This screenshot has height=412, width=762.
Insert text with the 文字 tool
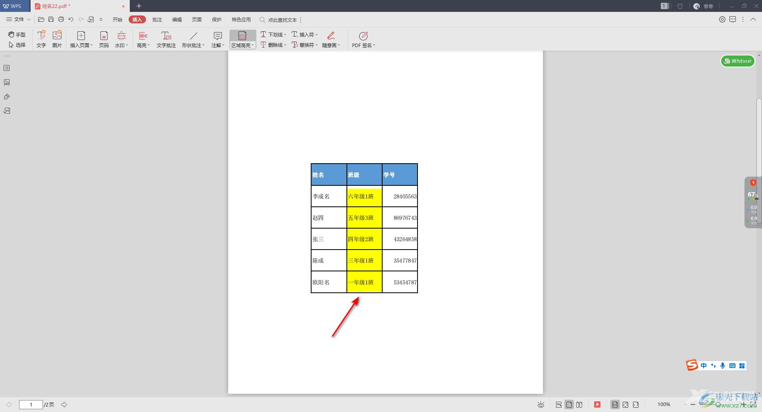(x=41, y=39)
